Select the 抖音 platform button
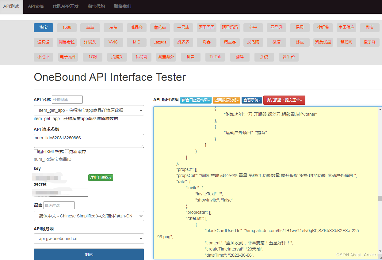Screen dimensions: 382x260 [x=191, y=57]
